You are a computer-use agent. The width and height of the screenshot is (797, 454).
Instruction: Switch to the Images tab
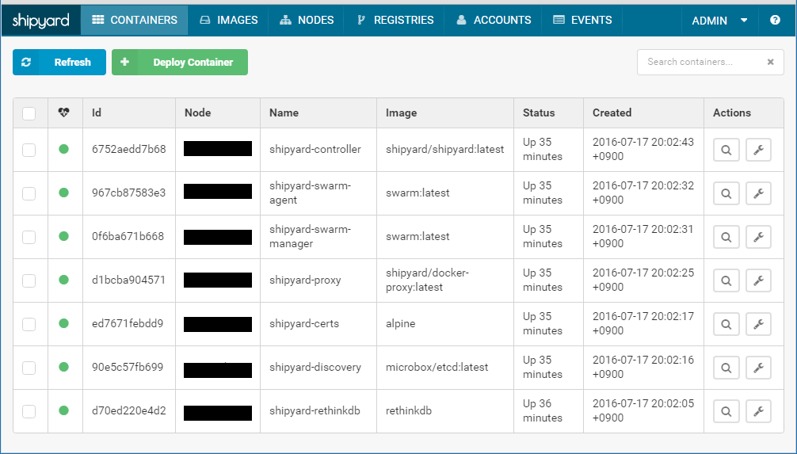[x=228, y=20]
